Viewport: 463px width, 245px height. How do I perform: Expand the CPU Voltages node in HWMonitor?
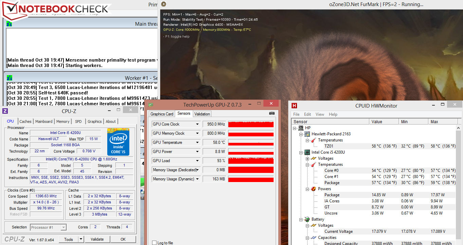tap(308, 158)
